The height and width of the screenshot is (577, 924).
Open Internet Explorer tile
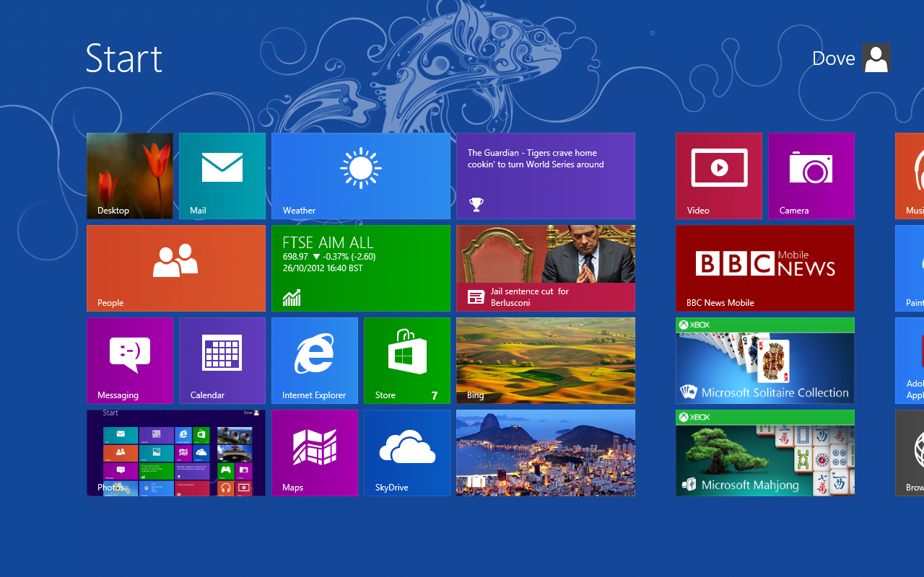[315, 361]
